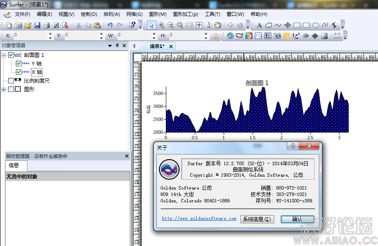Open a file with the folder icon

coord(28,25)
